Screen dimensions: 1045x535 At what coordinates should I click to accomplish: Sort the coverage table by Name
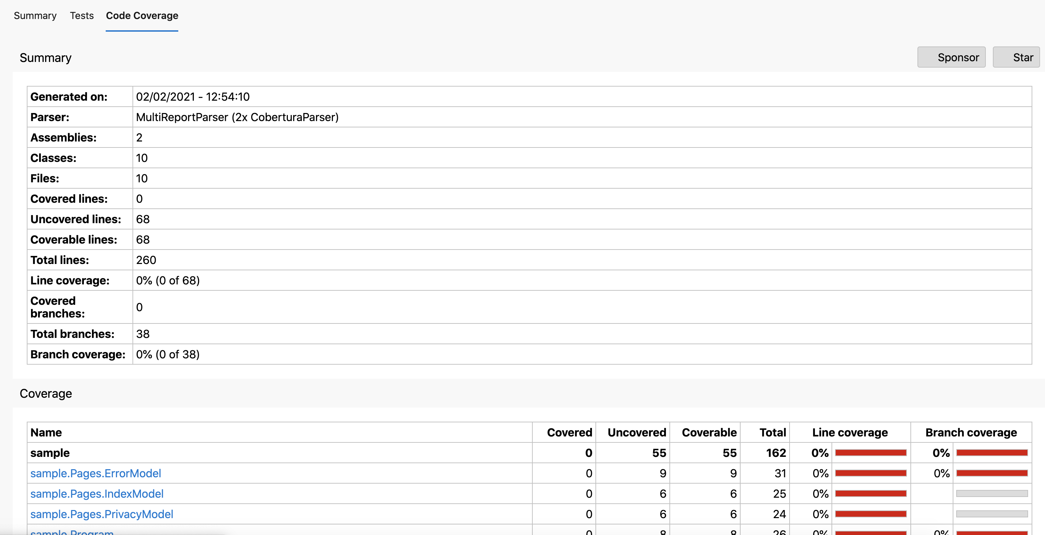(46, 432)
